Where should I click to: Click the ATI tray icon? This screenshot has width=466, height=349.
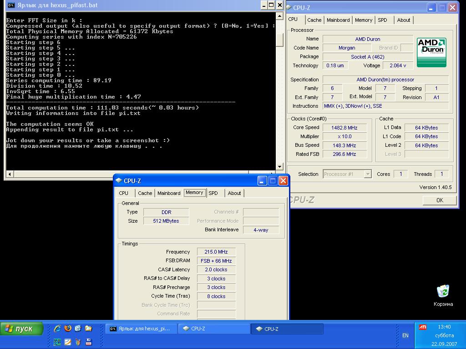422,327
